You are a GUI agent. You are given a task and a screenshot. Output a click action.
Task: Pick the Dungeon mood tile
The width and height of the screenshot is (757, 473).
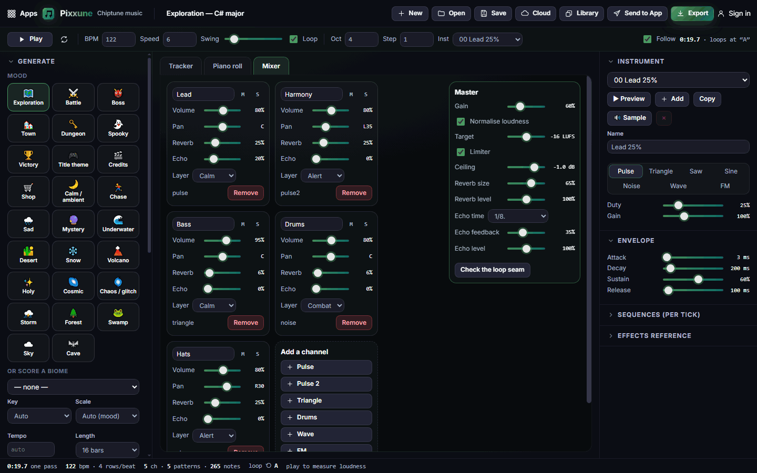73,128
